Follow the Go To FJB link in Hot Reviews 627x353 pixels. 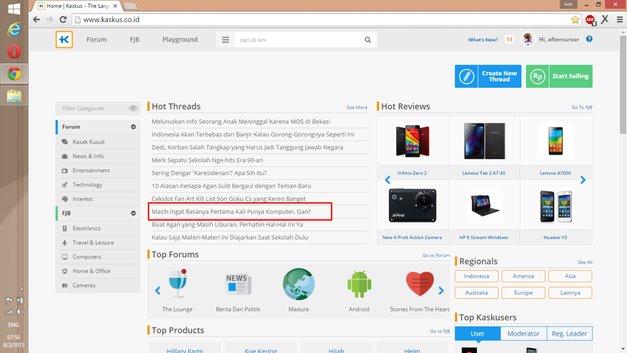[x=582, y=107]
